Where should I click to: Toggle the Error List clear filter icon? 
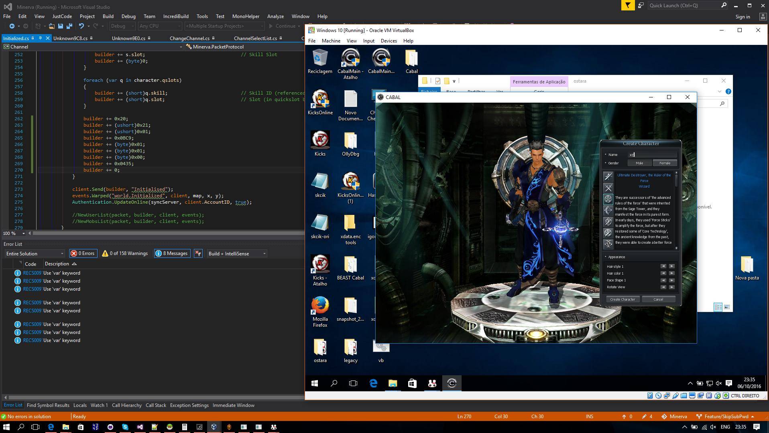click(198, 253)
